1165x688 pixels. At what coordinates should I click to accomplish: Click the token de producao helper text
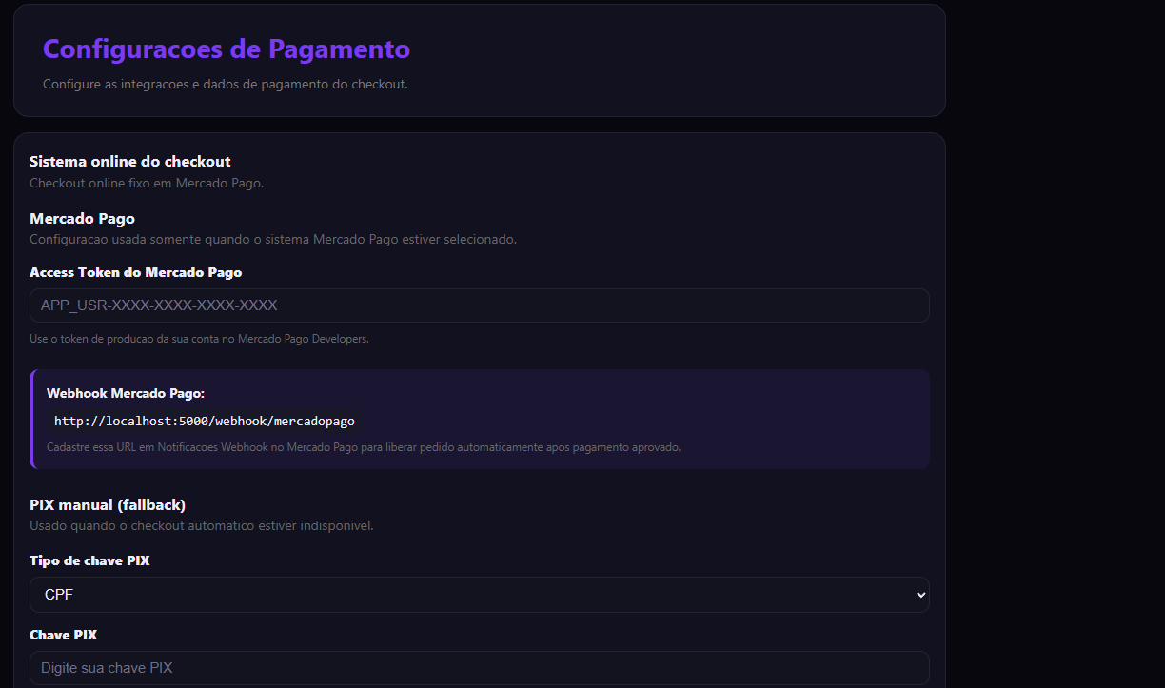[x=199, y=339]
